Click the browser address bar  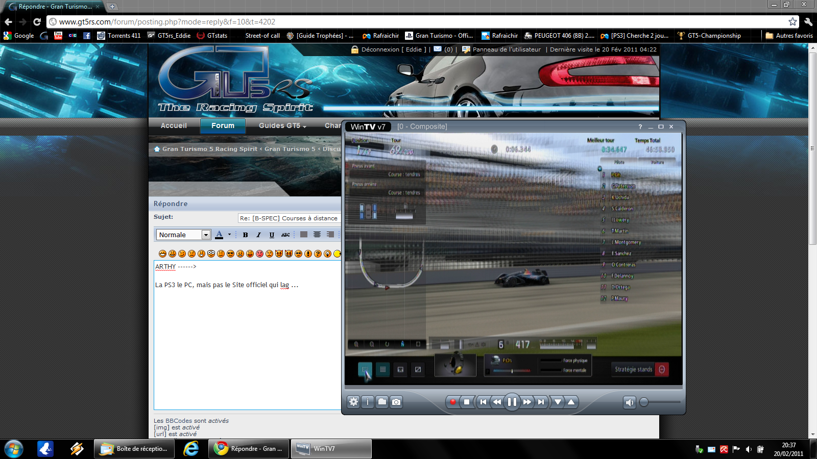(419, 22)
